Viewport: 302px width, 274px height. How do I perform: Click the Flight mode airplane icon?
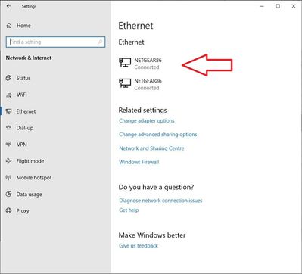(x=9, y=161)
